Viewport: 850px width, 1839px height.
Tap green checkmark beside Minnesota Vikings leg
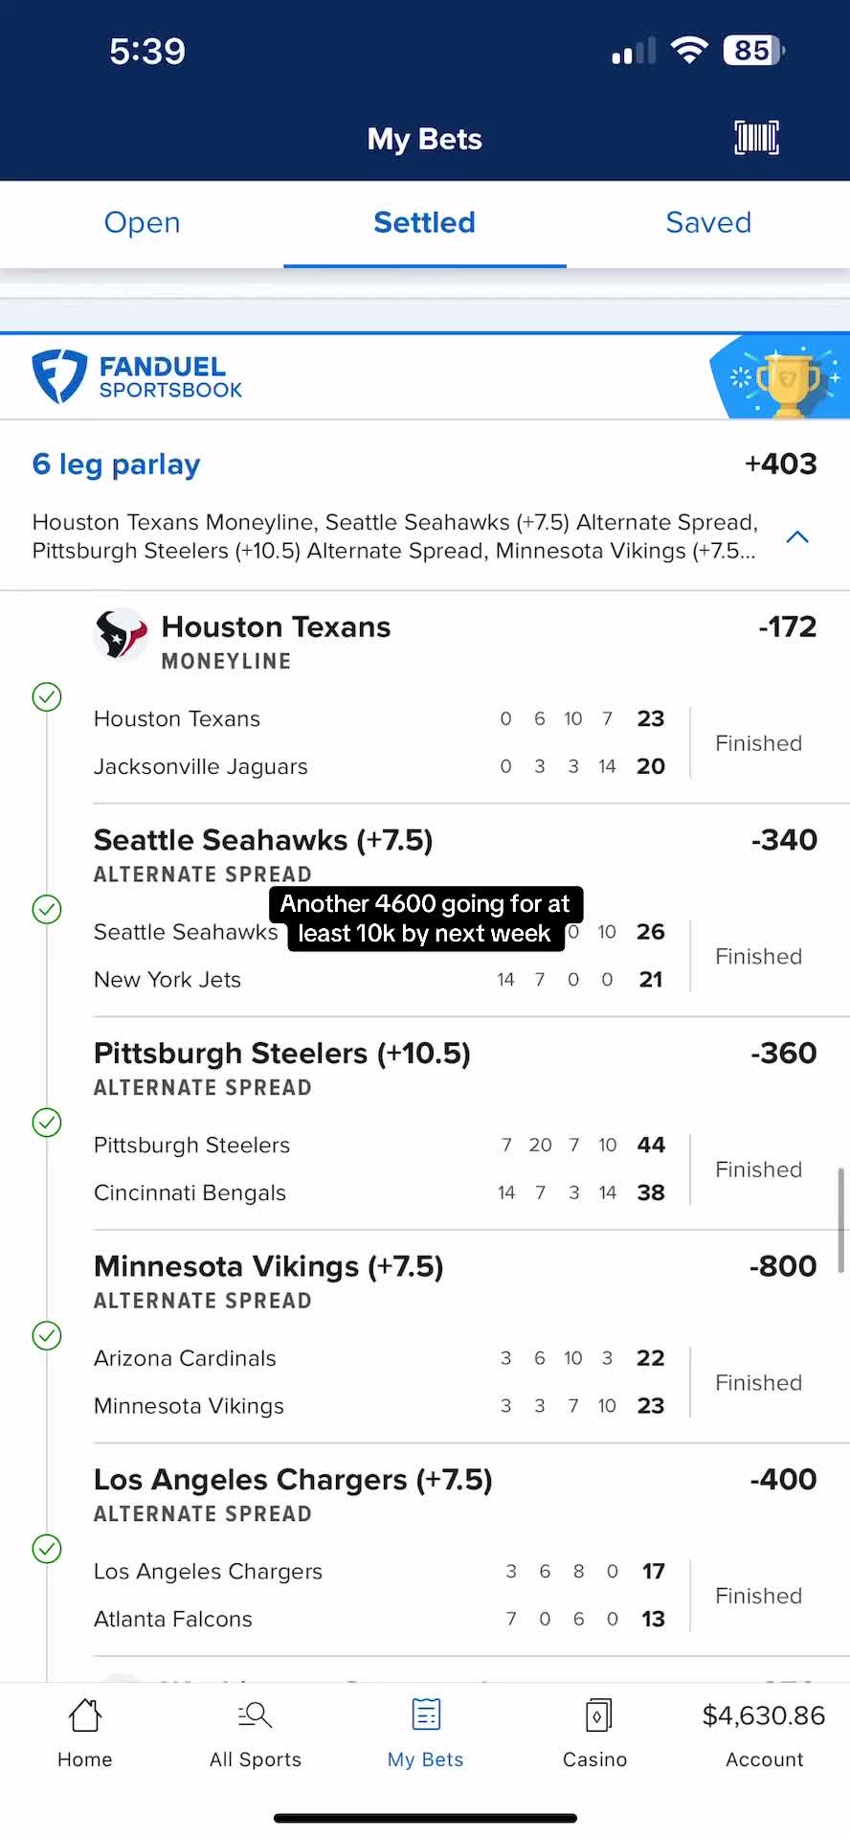47,1335
